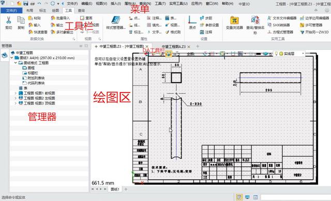Image resolution: width=331 pixels, height=201 pixels.
Task: Open the quick access toolbar customize arrow
Action: click(58, 4)
